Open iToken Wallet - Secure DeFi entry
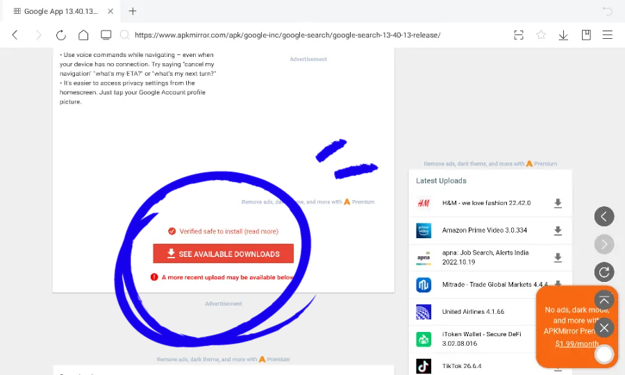This screenshot has width=625, height=375. [481, 339]
